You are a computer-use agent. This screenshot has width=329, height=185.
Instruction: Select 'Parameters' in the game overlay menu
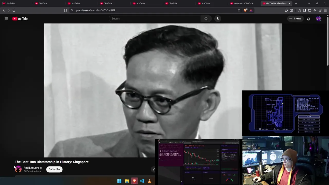coord(309,123)
